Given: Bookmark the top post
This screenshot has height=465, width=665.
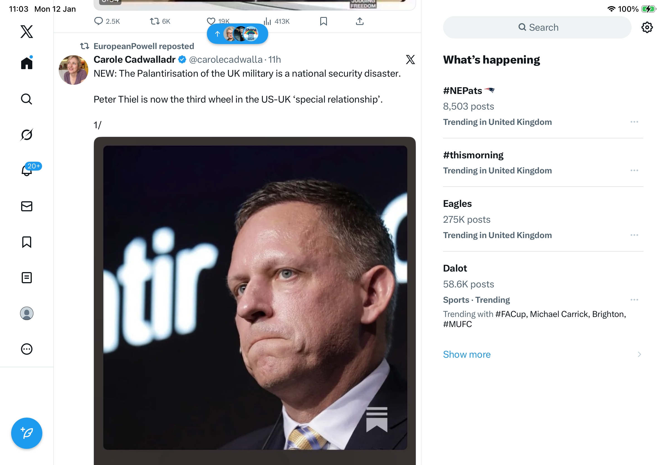Looking at the screenshot, I should coord(324,21).
